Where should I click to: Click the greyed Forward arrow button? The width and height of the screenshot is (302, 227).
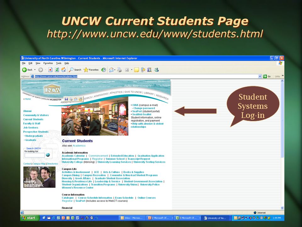point(41,70)
